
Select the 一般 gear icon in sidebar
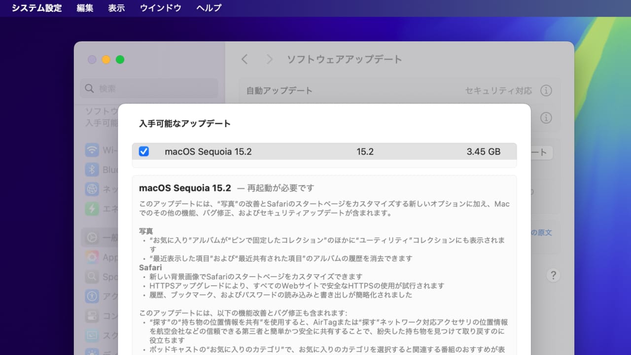(92, 238)
